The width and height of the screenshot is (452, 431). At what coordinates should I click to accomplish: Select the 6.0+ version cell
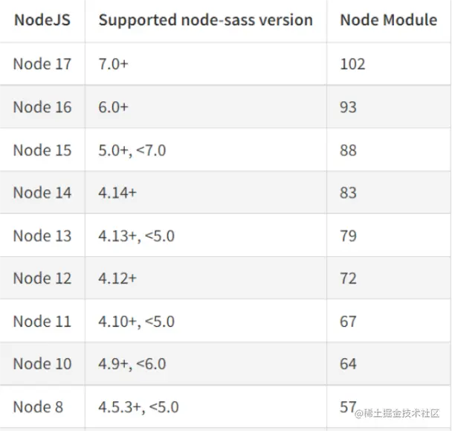[113, 107]
